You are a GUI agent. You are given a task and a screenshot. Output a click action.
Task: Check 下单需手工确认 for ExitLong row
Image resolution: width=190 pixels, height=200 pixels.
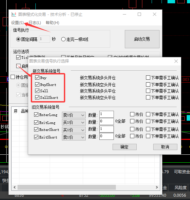tap(148, 121)
